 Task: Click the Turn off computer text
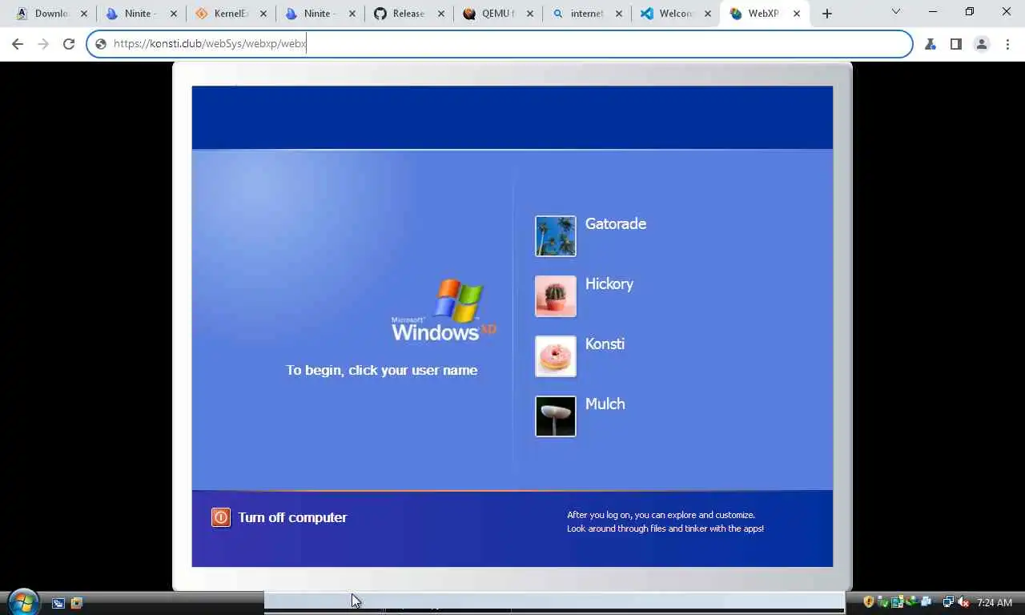pos(292,517)
